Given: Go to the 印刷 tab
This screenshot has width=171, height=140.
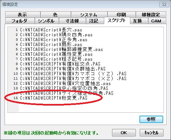Looking at the screenshot, I should coord(121,15).
